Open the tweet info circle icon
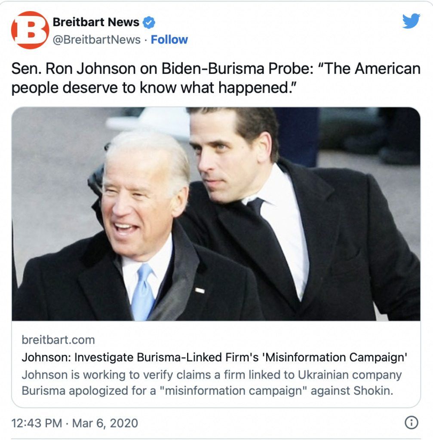Viewport: 433px width, 440px height. [x=412, y=422]
